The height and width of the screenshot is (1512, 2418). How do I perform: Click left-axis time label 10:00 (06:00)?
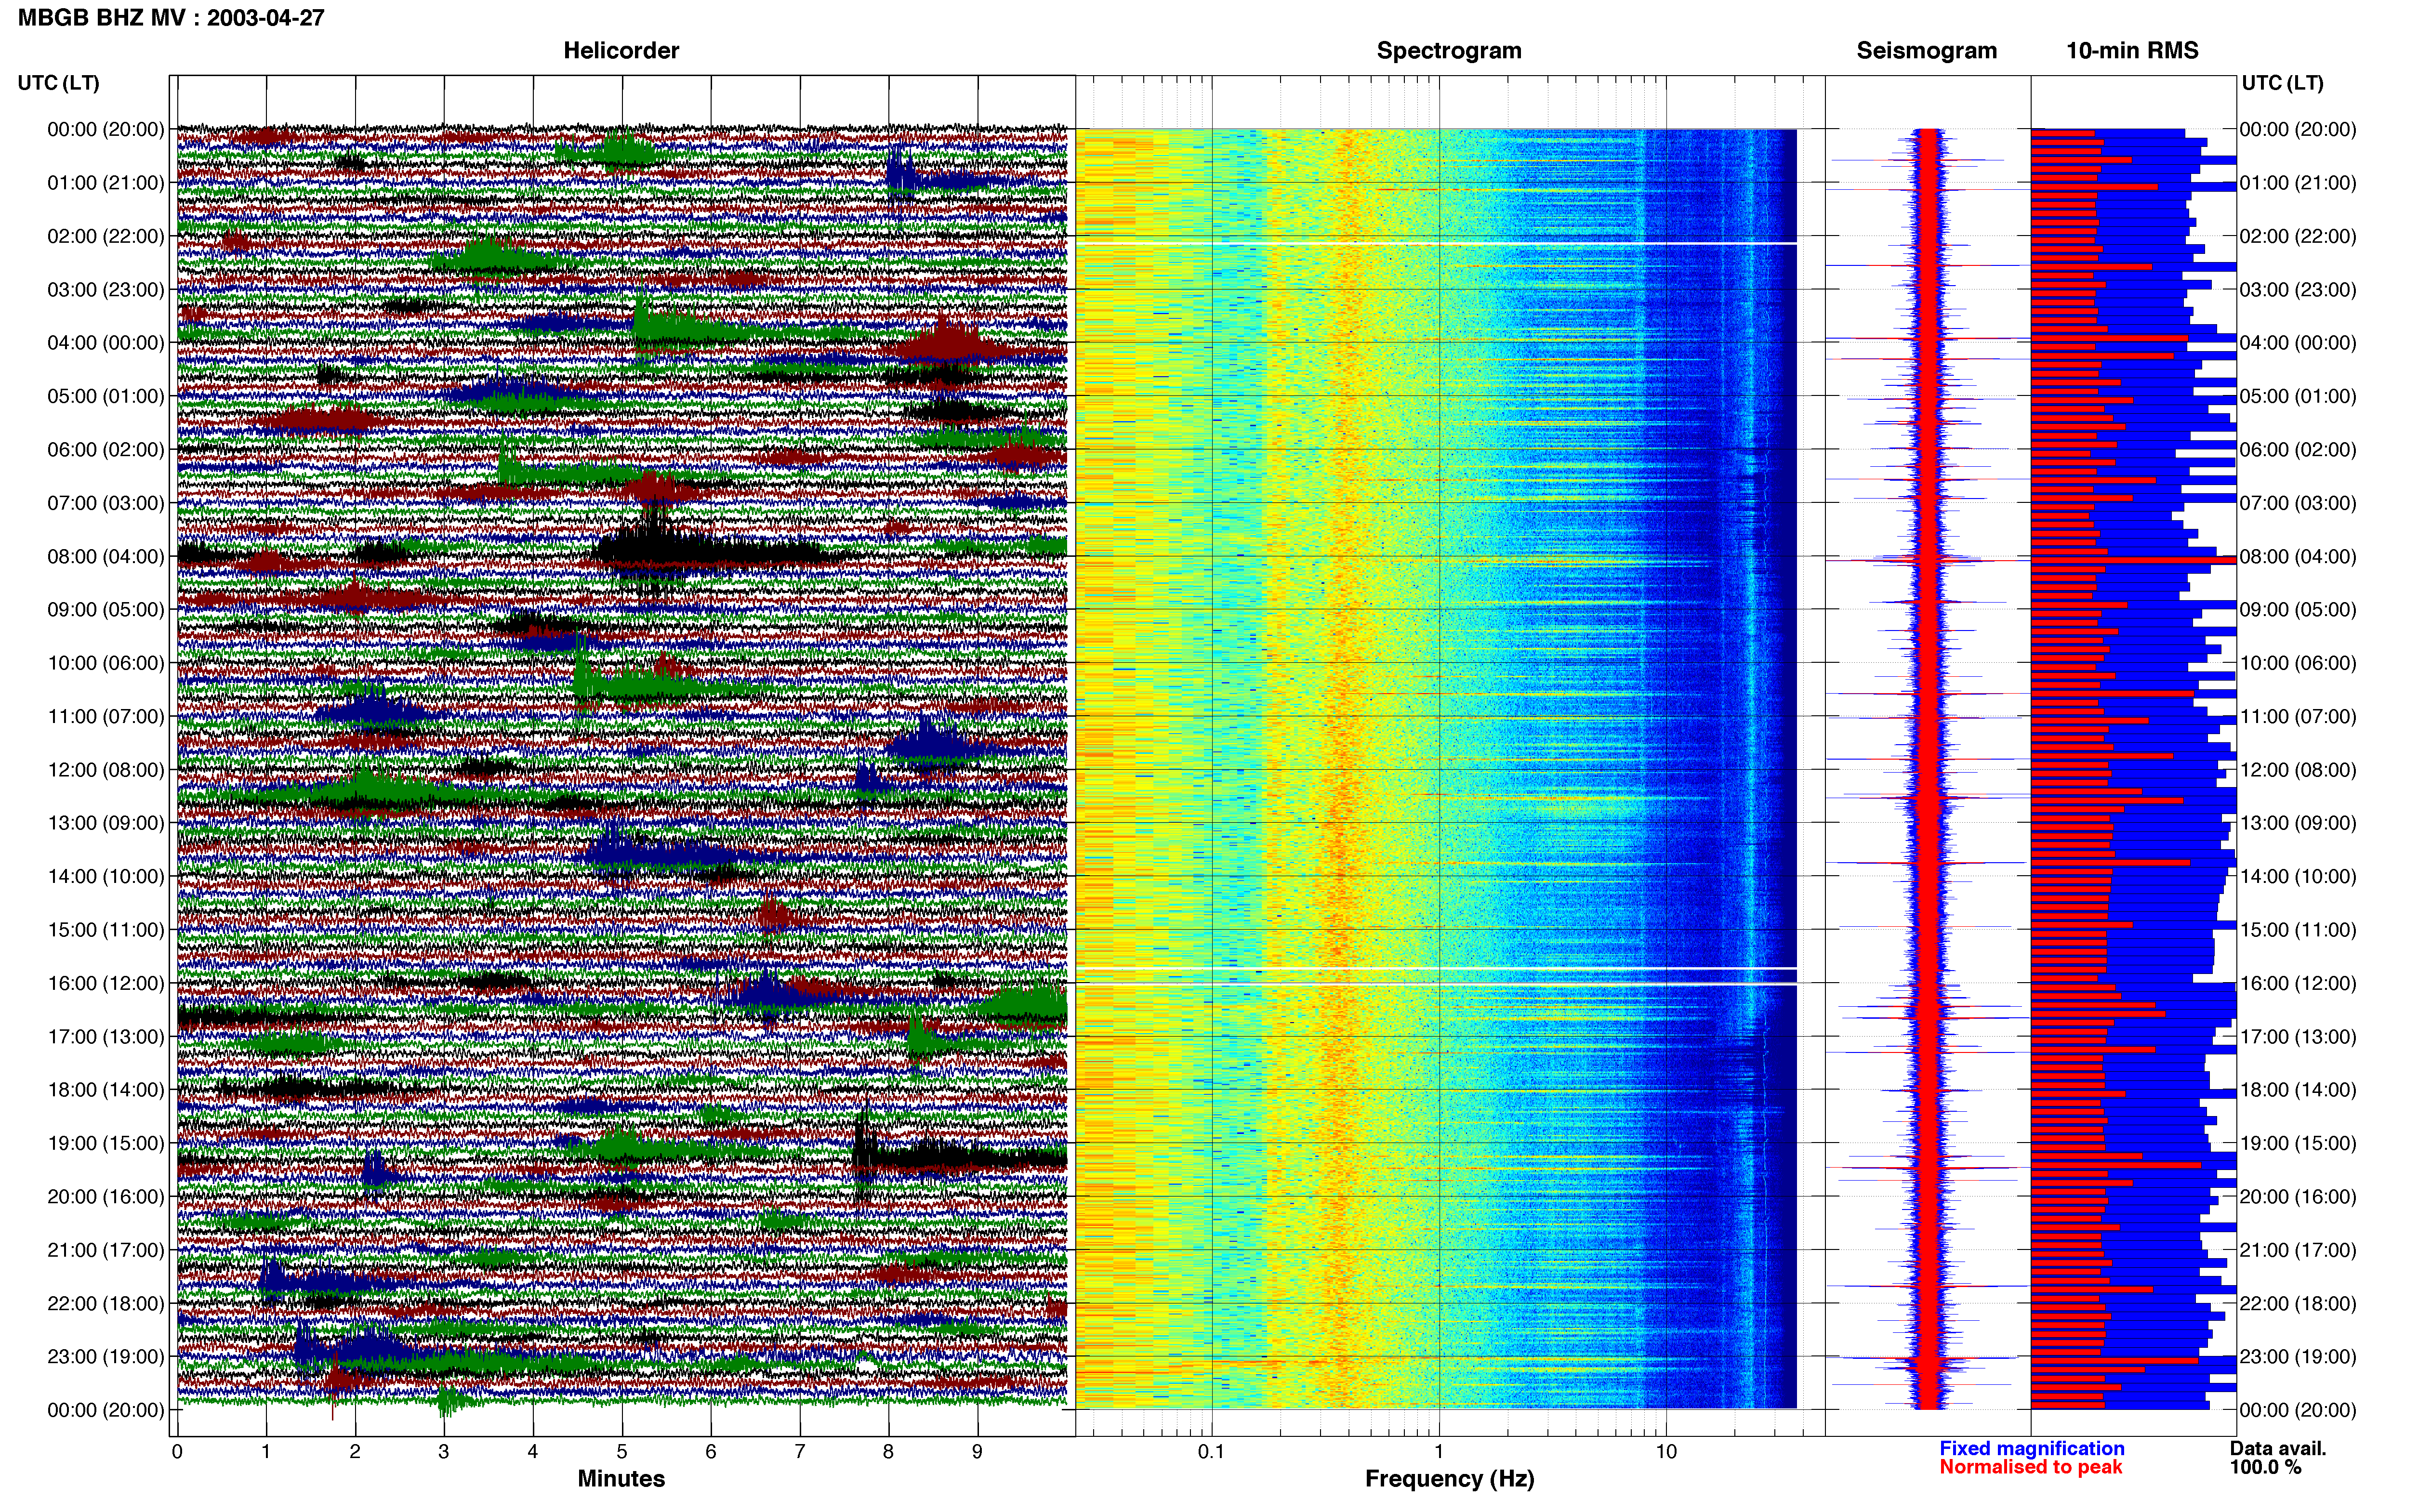pos(106,663)
